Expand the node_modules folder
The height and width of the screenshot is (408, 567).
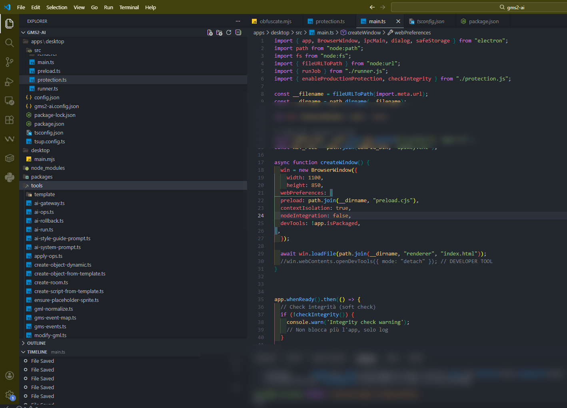click(x=133, y=168)
